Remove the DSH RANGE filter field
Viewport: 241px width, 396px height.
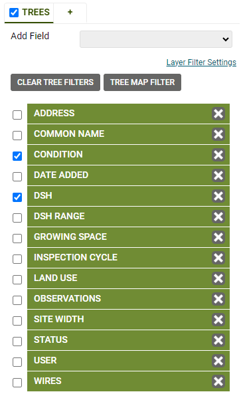218,217
